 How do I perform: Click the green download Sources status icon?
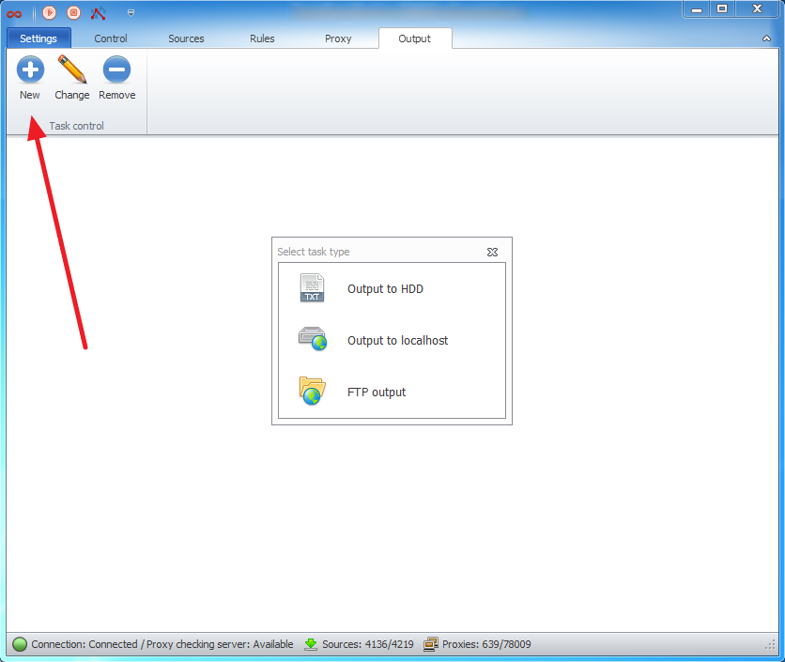[311, 644]
